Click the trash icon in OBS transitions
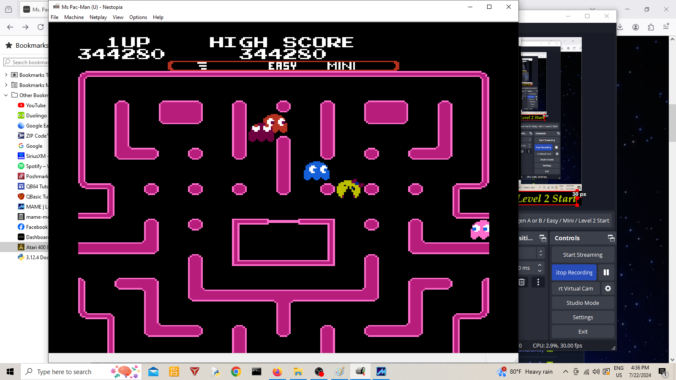676x380 pixels. 522,282
